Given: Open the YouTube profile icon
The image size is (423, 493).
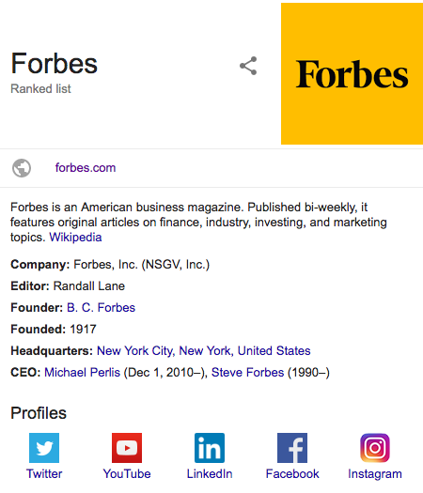Looking at the screenshot, I should click(127, 448).
